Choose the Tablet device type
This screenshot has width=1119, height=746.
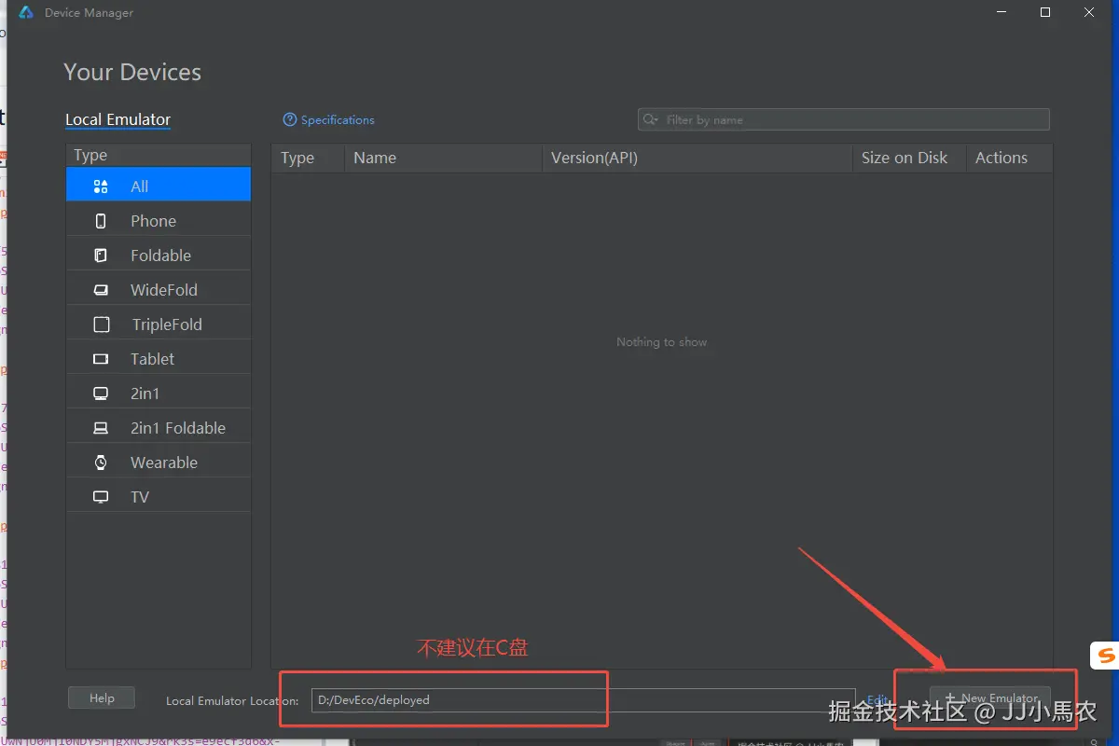(159, 359)
